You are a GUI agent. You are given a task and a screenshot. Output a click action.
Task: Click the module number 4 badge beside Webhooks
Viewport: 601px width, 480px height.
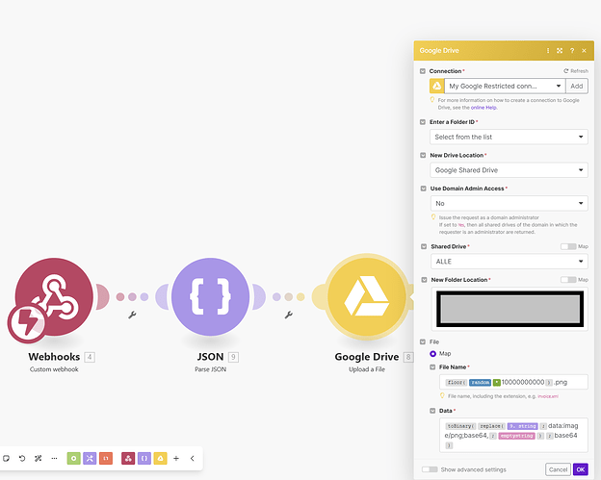(90, 357)
